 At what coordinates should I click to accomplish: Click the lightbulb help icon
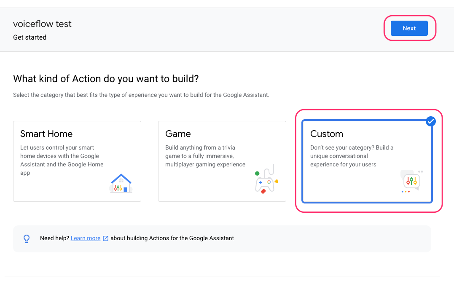(27, 239)
